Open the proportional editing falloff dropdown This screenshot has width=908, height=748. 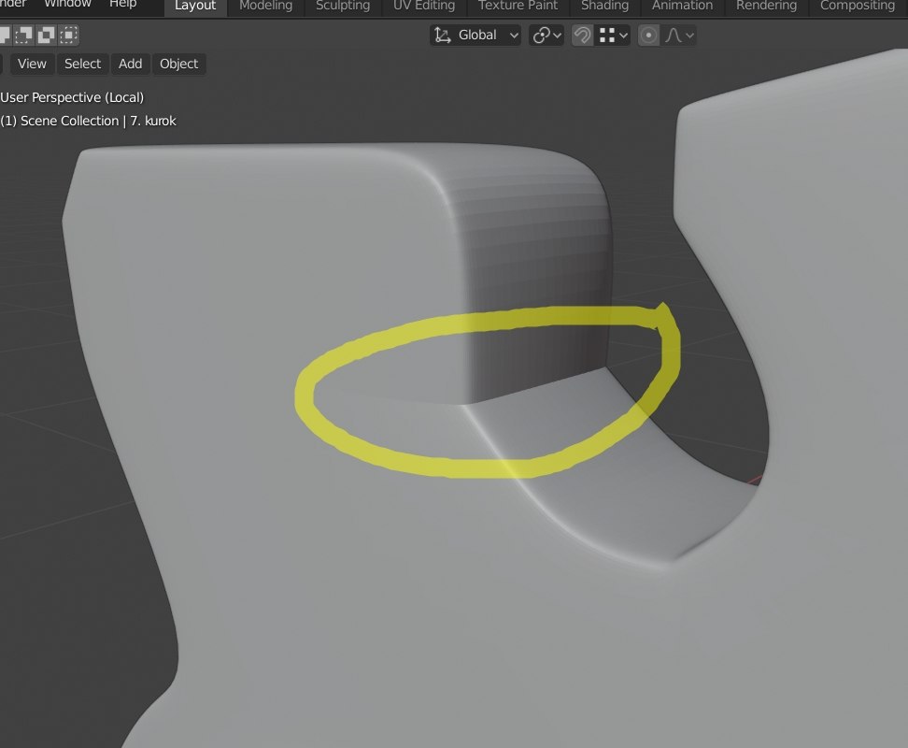679,36
